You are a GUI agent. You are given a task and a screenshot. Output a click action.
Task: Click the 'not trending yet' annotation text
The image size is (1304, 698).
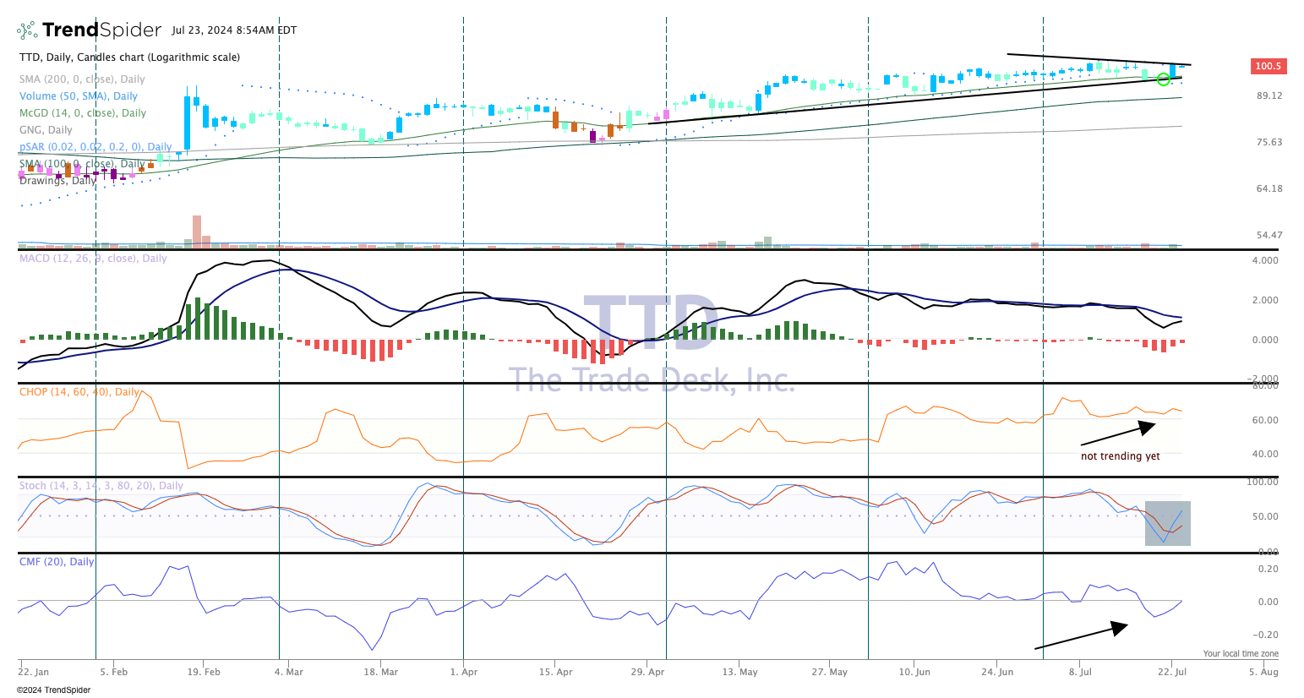(1120, 456)
